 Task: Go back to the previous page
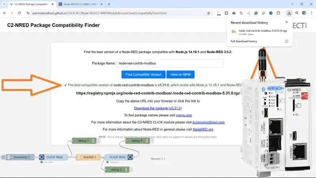click(x=5, y=13)
